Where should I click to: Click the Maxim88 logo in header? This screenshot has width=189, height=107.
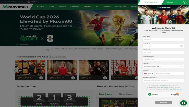[15, 7]
